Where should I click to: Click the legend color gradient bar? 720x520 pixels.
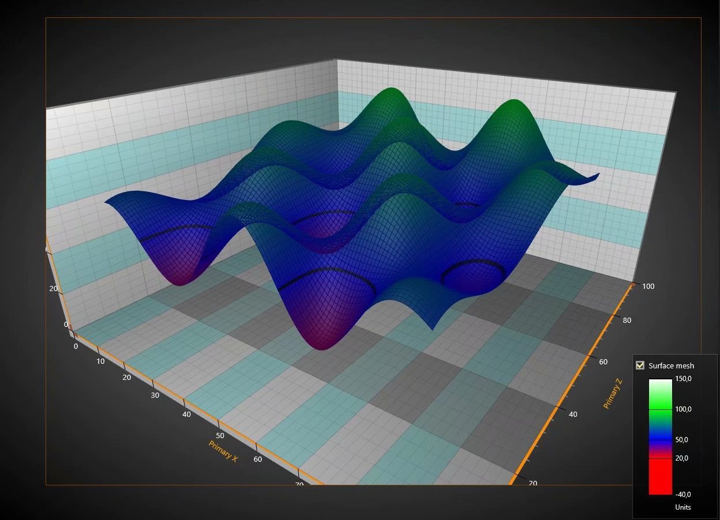tap(660, 436)
